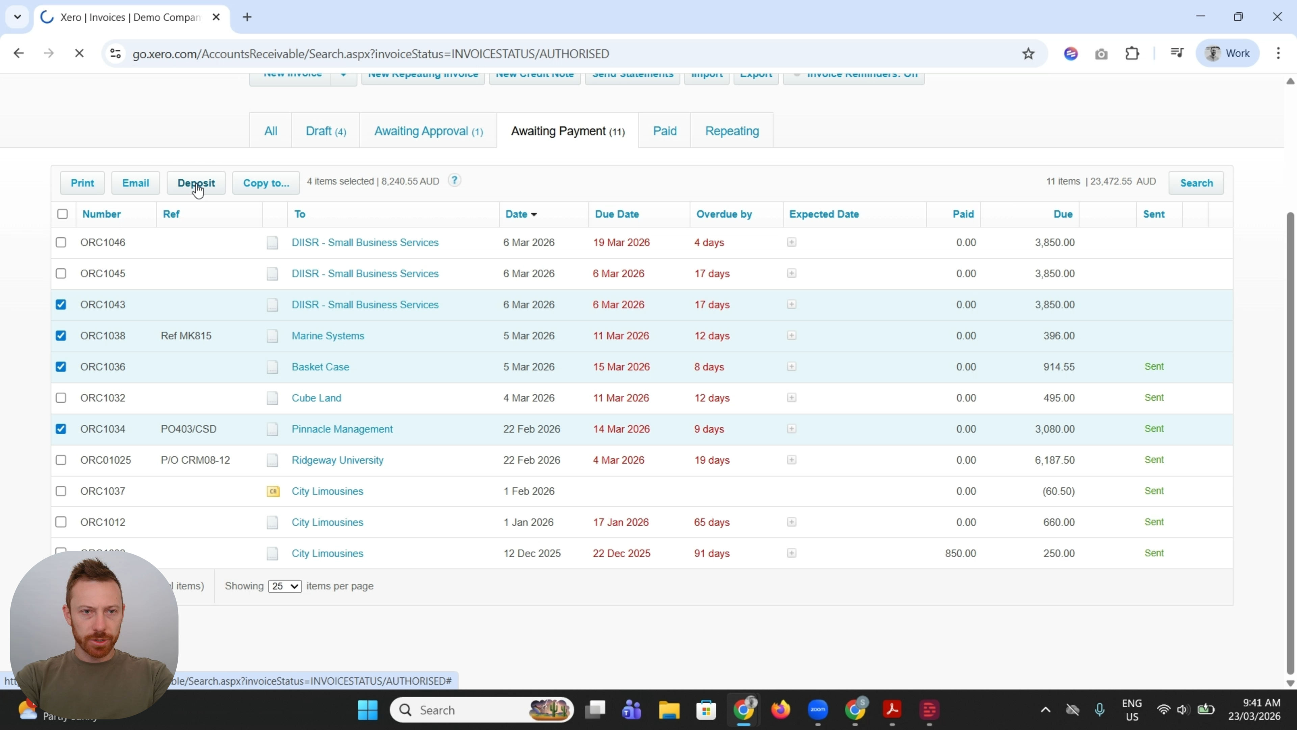Open the Pinnacle Management contact link
The image size is (1297, 730).
tap(342, 429)
